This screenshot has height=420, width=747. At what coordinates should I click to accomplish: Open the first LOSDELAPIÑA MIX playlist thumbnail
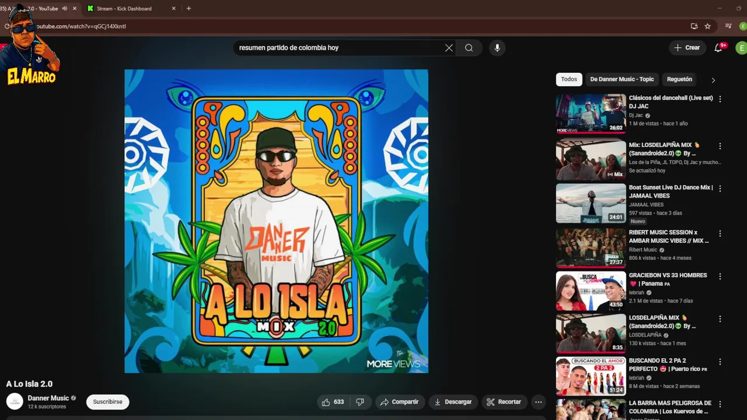[x=591, y=159]
